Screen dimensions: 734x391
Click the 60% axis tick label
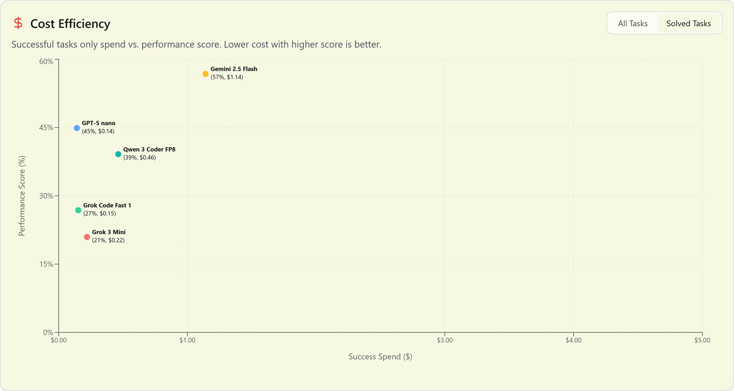[46, 61]
